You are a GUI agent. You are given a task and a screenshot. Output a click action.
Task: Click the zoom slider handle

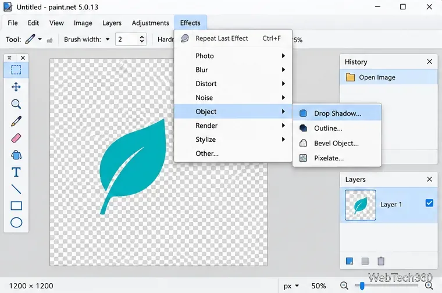click(x=362, y=285)
